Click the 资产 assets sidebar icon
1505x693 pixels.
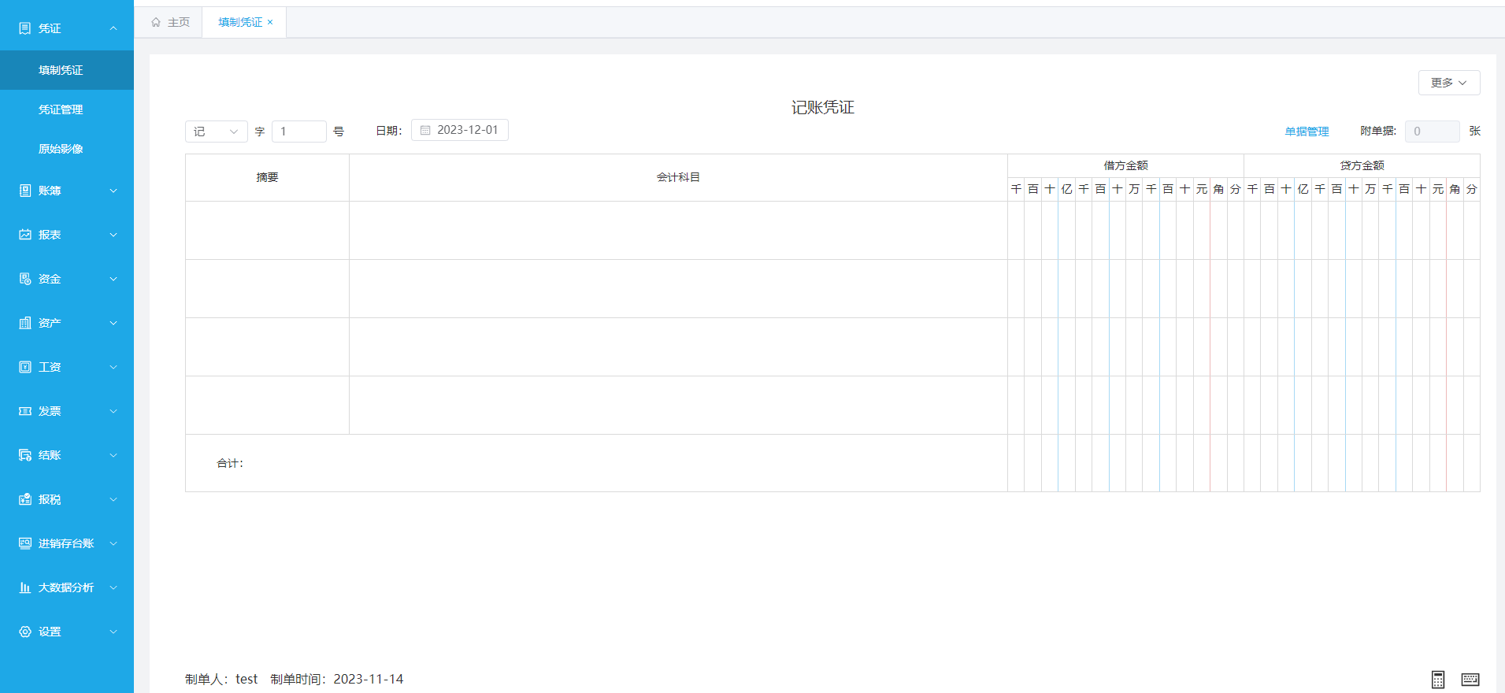(x=25, y=323)
